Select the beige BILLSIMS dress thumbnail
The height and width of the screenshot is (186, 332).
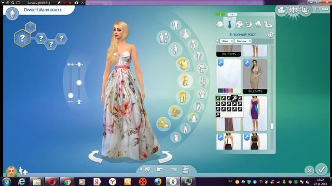255,76
